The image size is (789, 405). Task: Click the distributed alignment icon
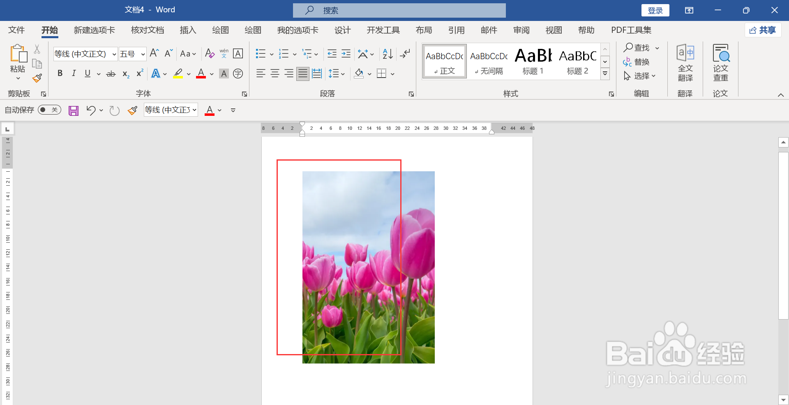point(317,74)
